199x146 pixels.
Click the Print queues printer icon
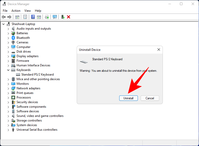(x=13, y=93)
